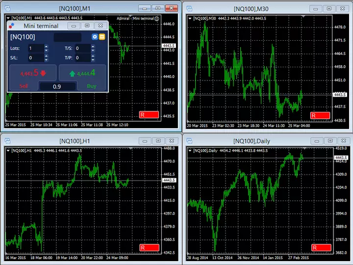Click the 4443.5 price label on the H1 chart

[169, 180]
